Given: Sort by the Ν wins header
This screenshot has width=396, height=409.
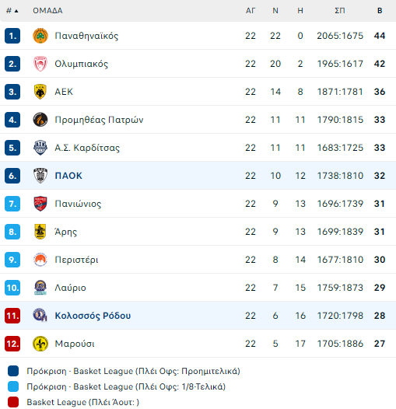Looking at the screenshot, I should tap(275, 11).
